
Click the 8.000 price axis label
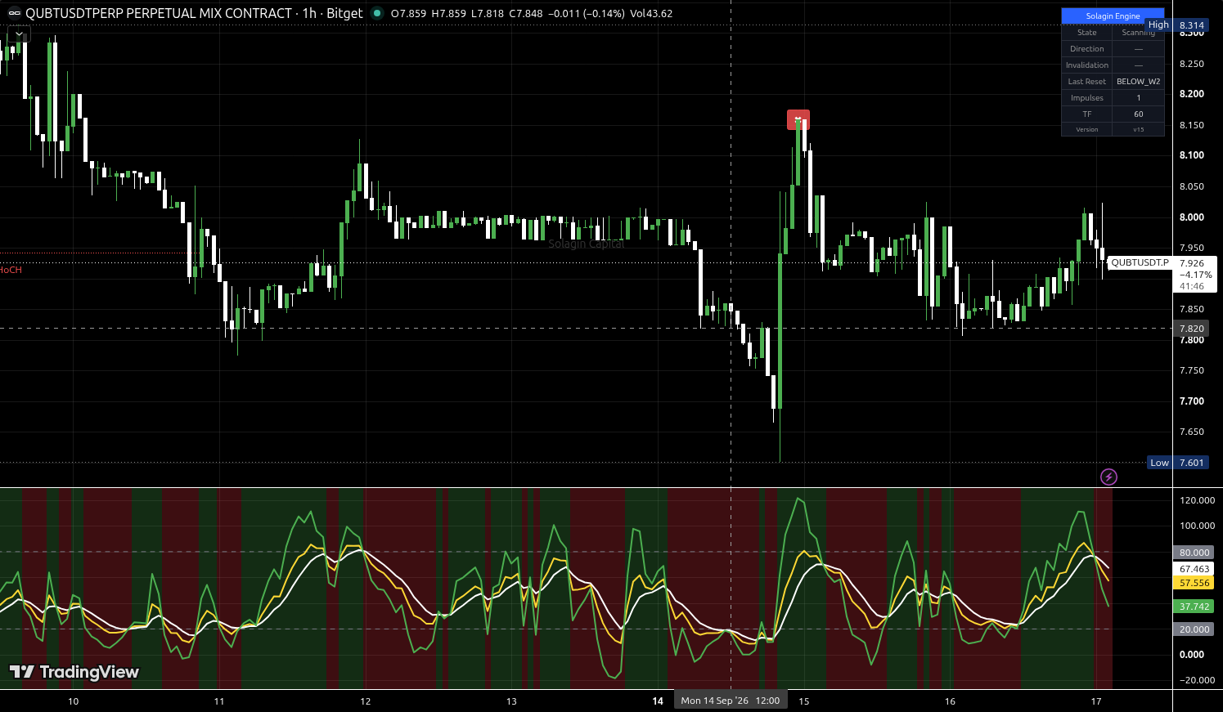click(x=1191, y=217)
